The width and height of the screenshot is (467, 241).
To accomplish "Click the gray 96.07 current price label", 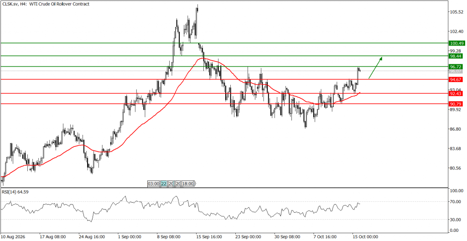I will coord(455,72).
